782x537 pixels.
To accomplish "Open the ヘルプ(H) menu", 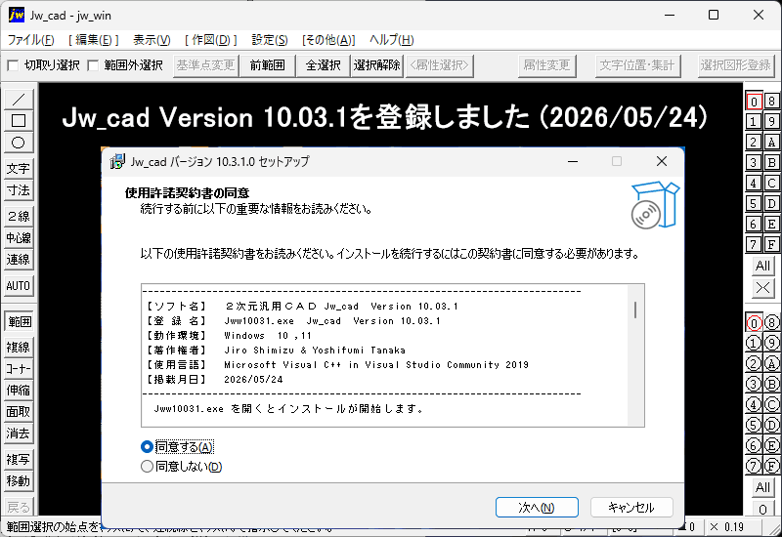I will click(x=392, y=40).
